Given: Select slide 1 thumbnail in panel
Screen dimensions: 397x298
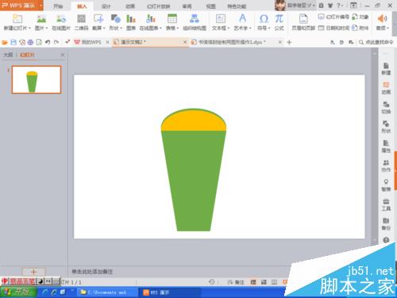Looking at the screenshot, I should tap(37, 79).
